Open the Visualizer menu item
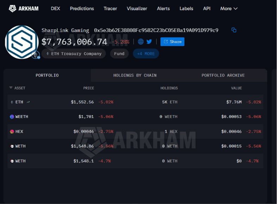 pos(137,8)
